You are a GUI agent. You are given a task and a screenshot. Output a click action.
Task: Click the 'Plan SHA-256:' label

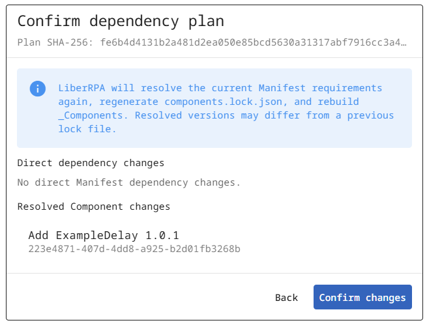coord(55,42)
